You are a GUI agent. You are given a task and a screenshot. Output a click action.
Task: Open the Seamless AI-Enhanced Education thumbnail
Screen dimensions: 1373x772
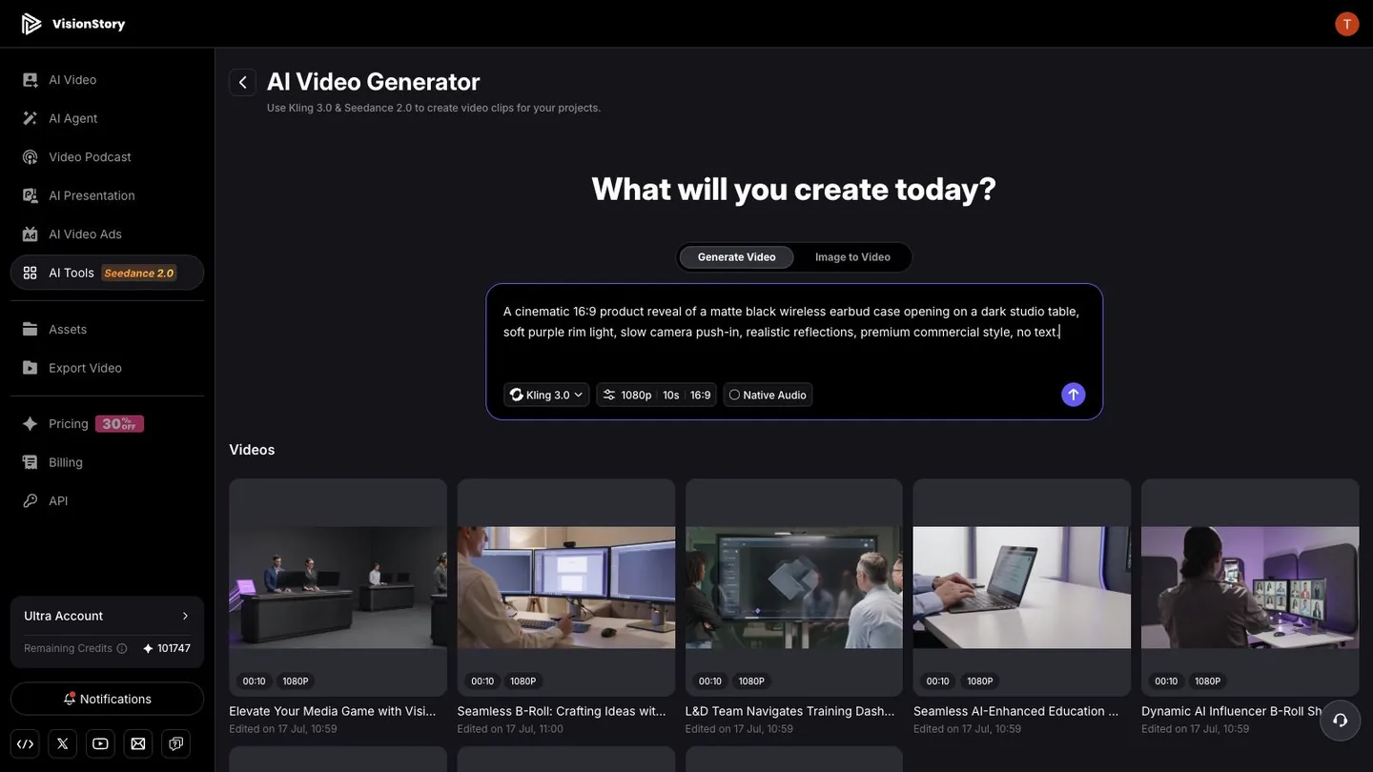tap(1022, 587)
